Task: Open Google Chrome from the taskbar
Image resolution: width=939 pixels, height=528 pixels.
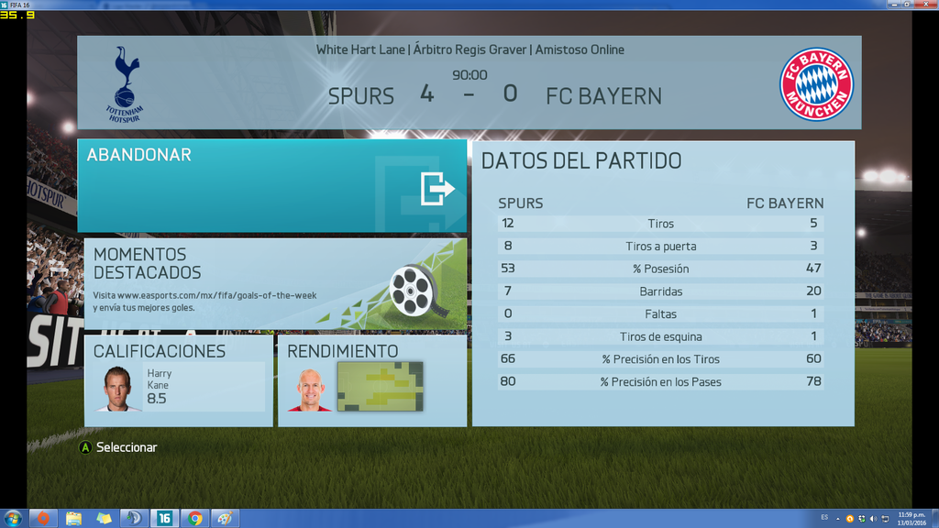Action: click(x=194, y=518)
